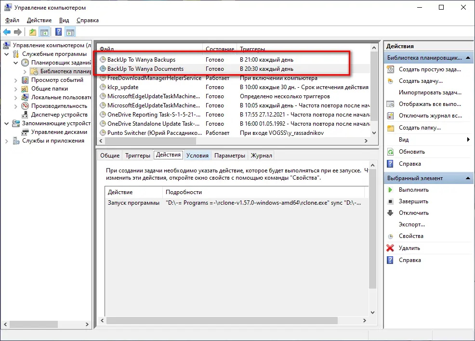Viewport: 475px width, 341px height.
Task: Switch to the Триггеры tab
Action: [137, 155]
